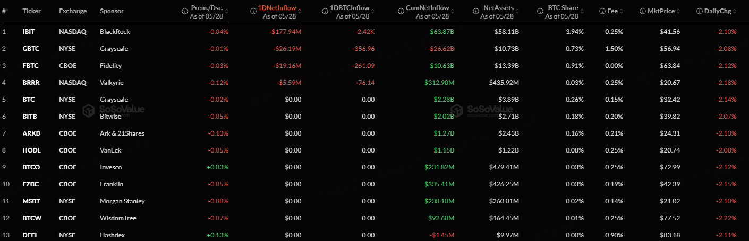Click sort arrows of NetAssets column
This screenshot has height=241, width=749.
[x=517, y=11]
